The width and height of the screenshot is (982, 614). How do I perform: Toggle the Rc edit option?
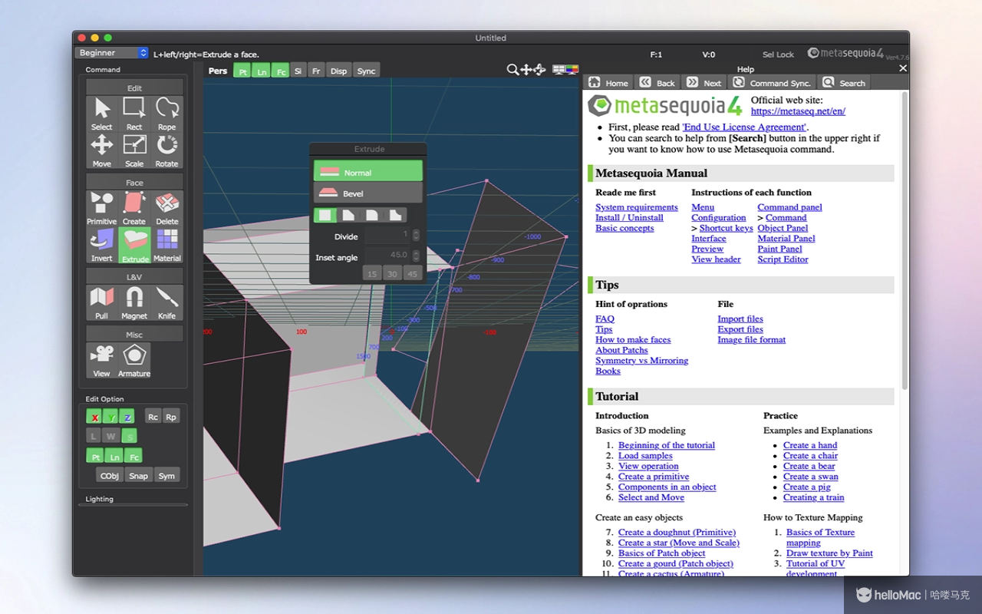point(153,417)
